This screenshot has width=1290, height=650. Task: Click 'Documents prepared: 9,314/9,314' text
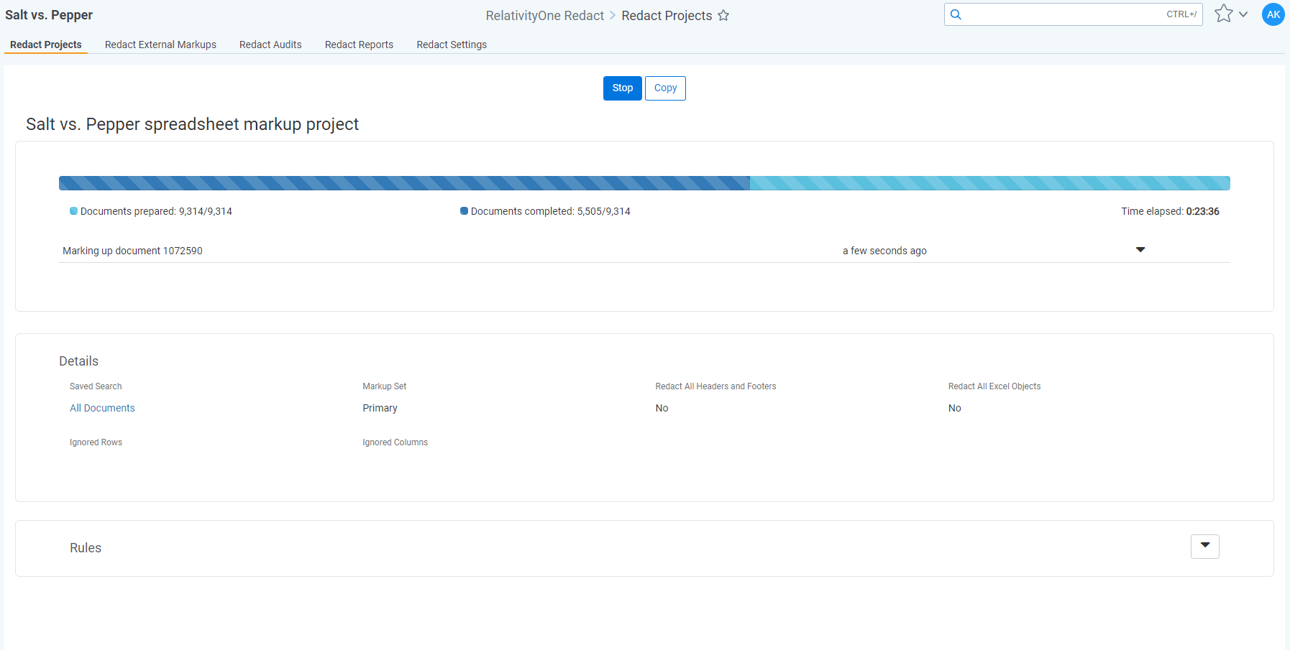156,211
